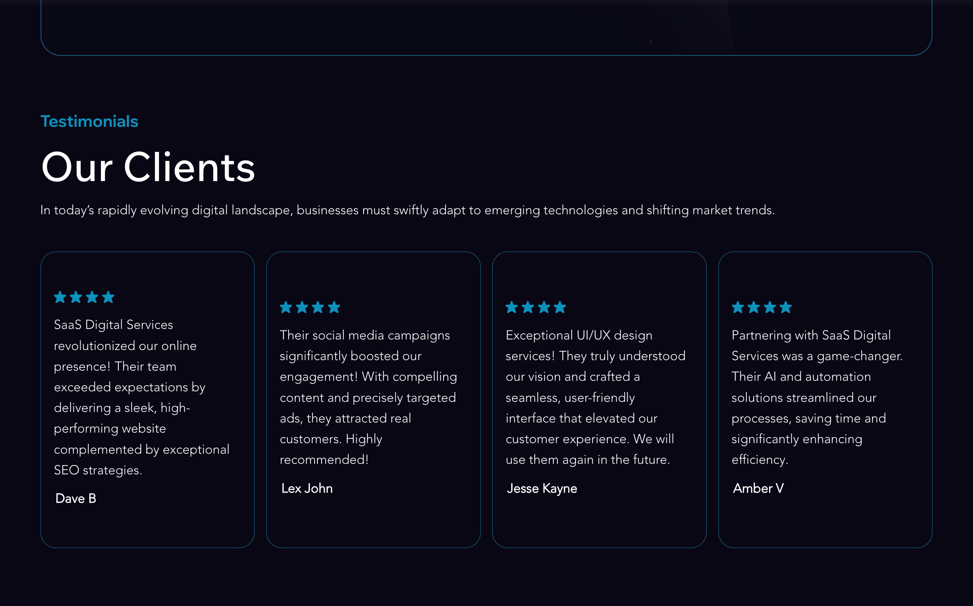
Task: Click last star in Amber V's rating
Action: click(x=786, y=307)
